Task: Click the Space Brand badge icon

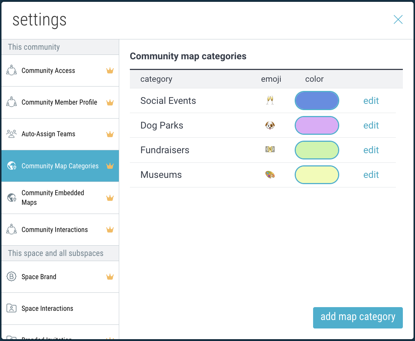Action: [12, 277]
